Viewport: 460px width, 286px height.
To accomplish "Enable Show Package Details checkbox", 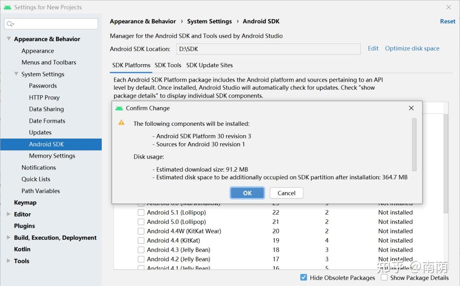I will (x=384, y=278).
